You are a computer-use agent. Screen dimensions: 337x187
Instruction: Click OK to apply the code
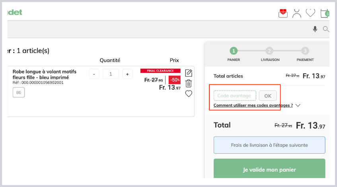pos(268,95)
